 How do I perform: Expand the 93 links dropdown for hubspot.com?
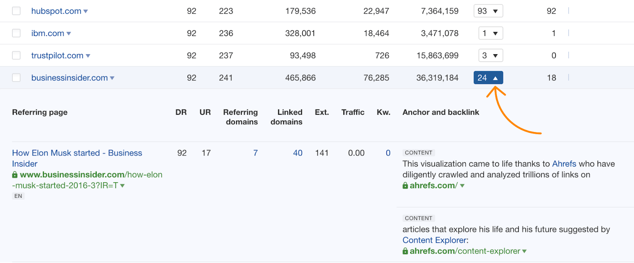pos(488,11)
